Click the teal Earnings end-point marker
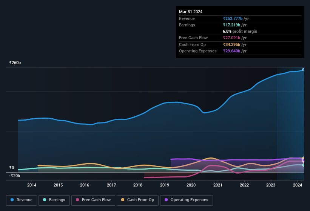310x211 pixels. pos(304,165)
